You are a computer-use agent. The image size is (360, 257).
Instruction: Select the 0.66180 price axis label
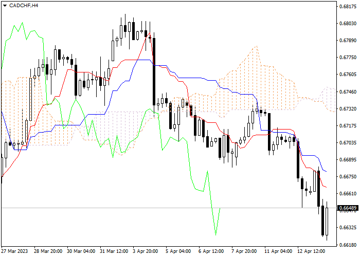348,245
